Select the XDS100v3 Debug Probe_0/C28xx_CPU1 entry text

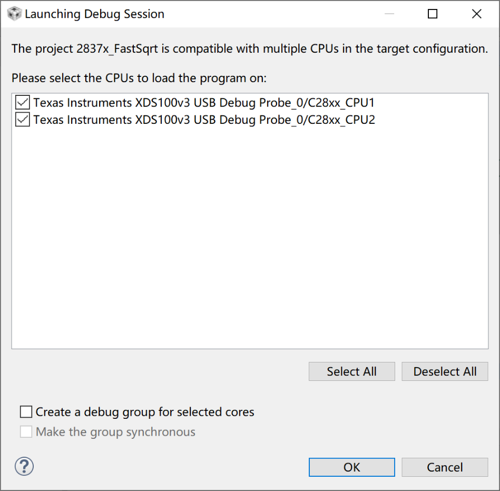tap(204, 102)
